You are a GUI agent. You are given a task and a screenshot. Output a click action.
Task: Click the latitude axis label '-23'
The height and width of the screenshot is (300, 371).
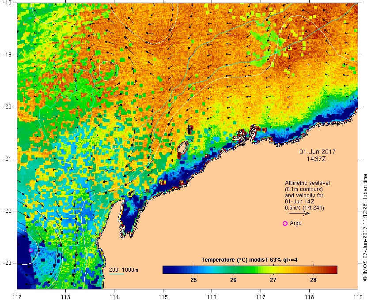click(7, 262)
